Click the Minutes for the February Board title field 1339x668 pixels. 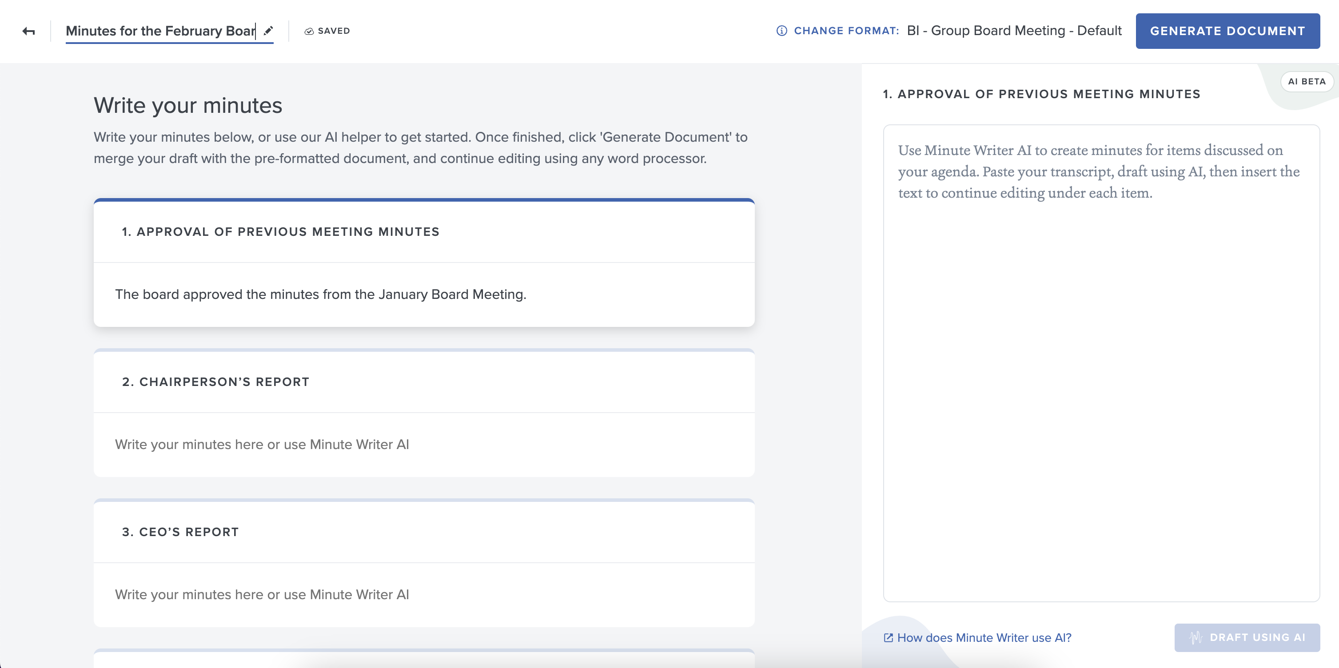coord(160,31)
